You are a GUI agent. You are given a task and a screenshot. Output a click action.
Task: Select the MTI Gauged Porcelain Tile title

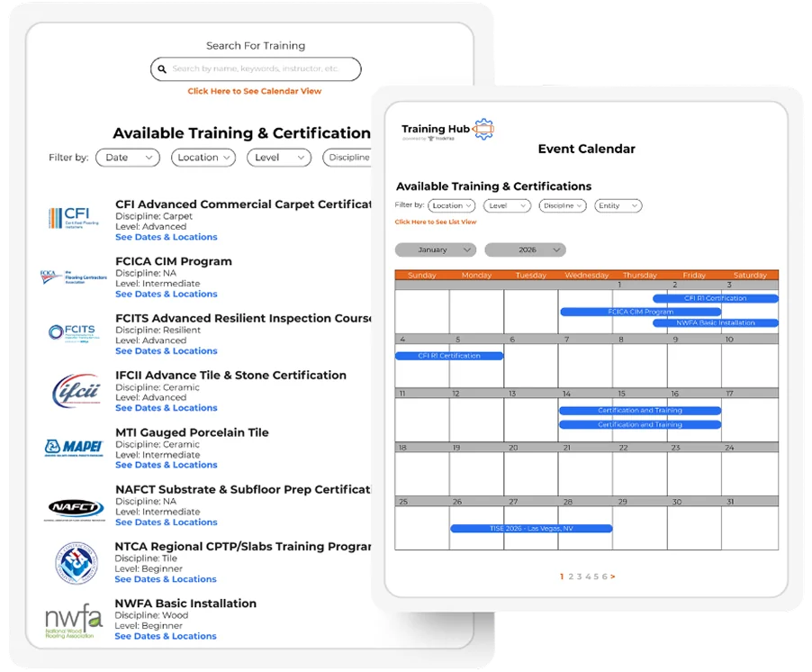192,432
